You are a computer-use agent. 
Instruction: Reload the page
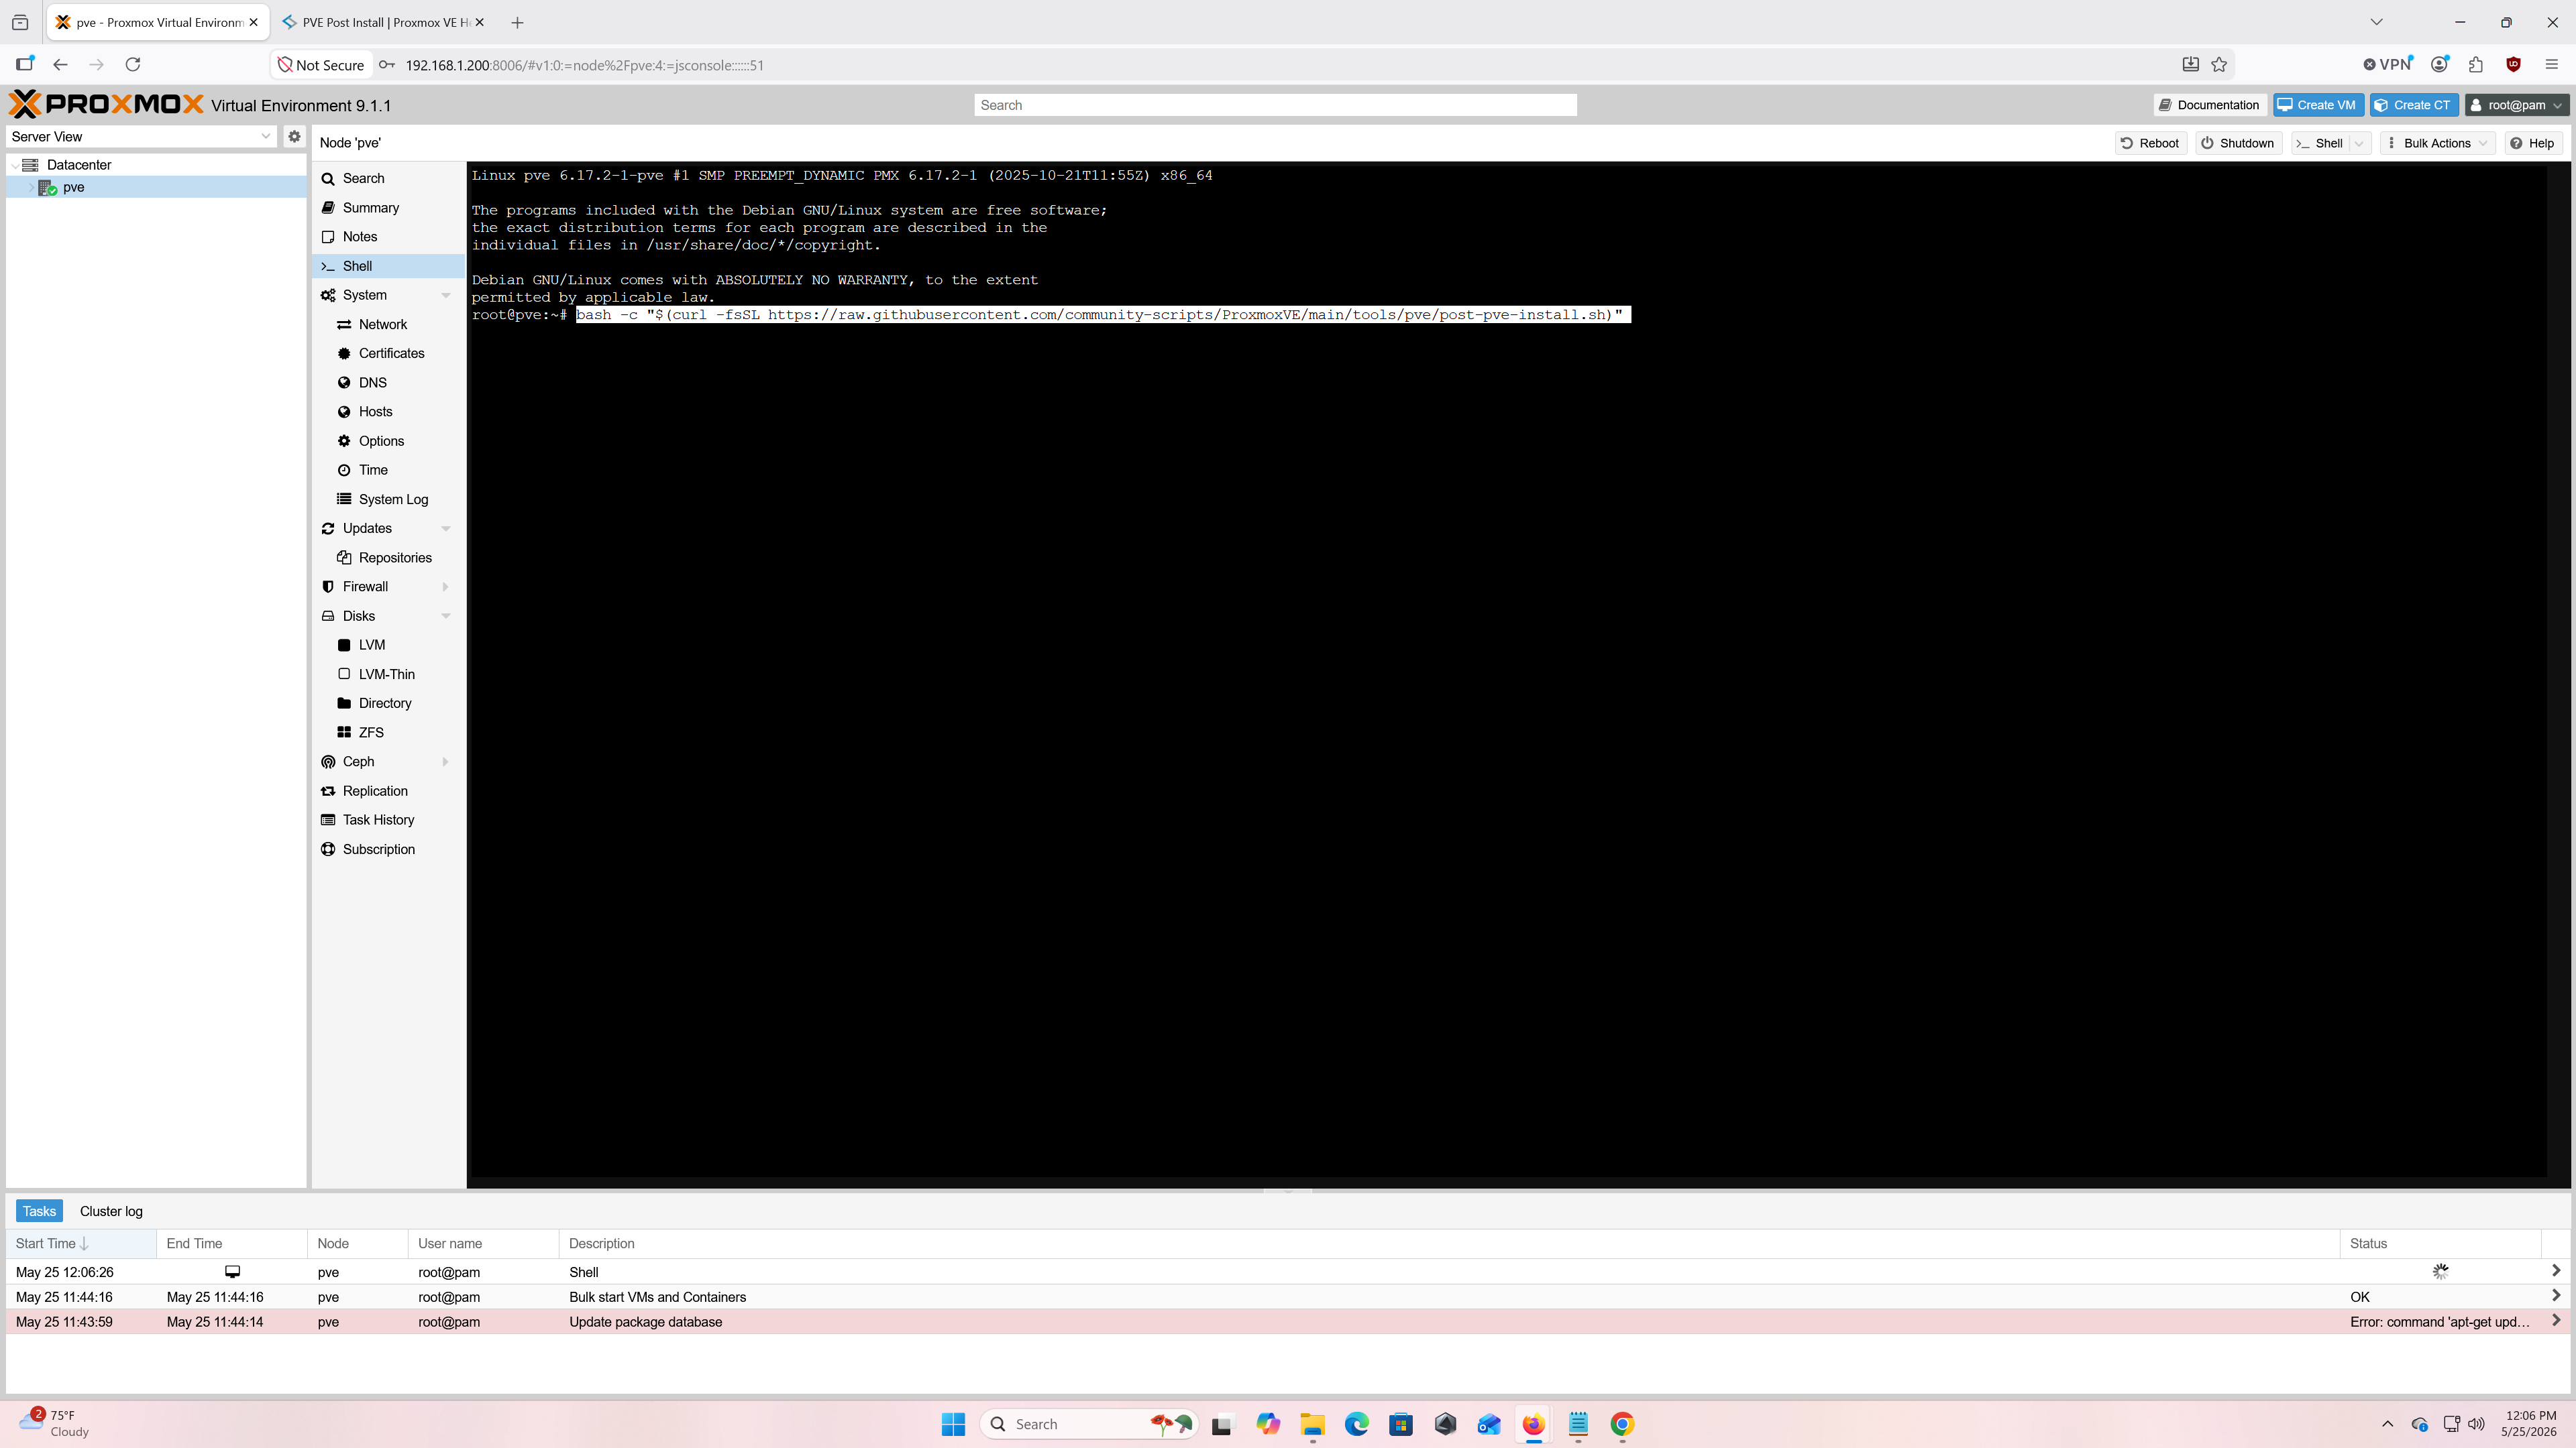pyautogui.click(x=133, y=65)
